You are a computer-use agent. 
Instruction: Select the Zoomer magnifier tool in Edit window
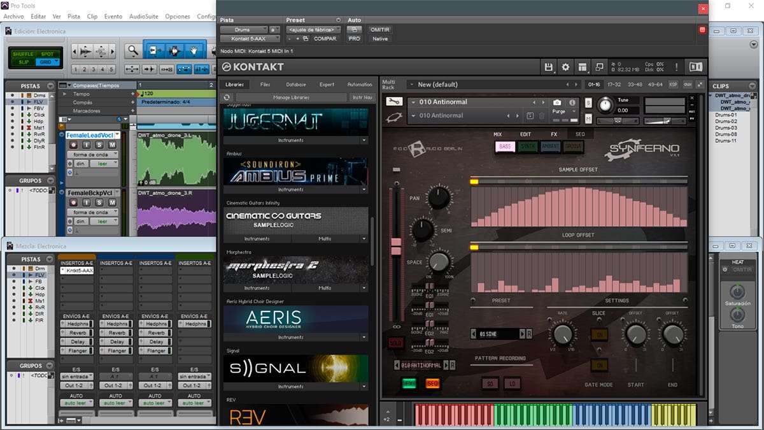[x=132, y=50]
